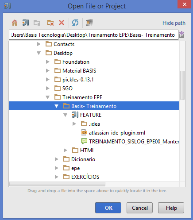Click the New Folder toolbar icon
This screenshot has width=193, height=220.
click(x=50, y=23)
